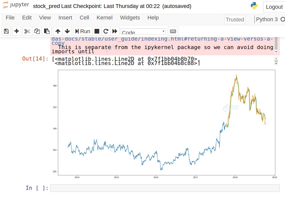Screen dimensions: 285x197
Task: Open the cell type Code dropdown
Action: point(143,32)
